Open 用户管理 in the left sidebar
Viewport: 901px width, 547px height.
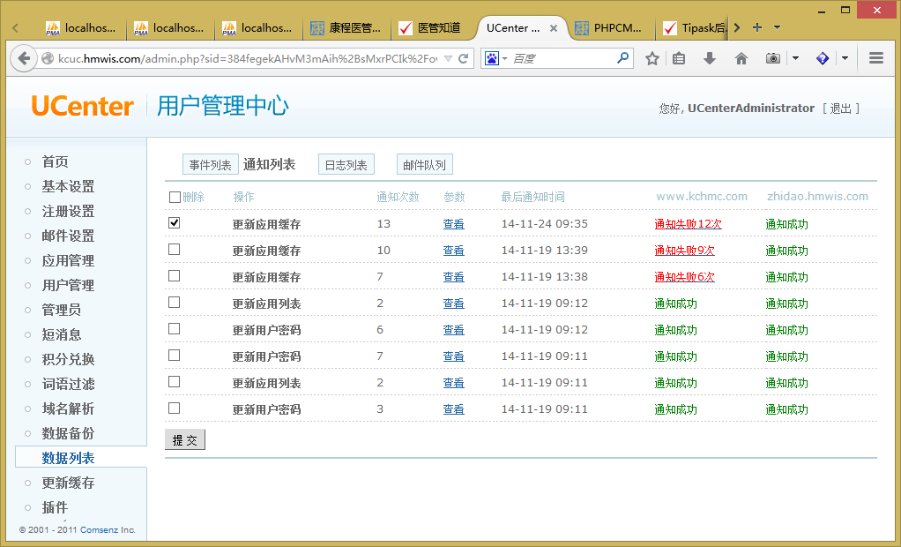[68, 285]
